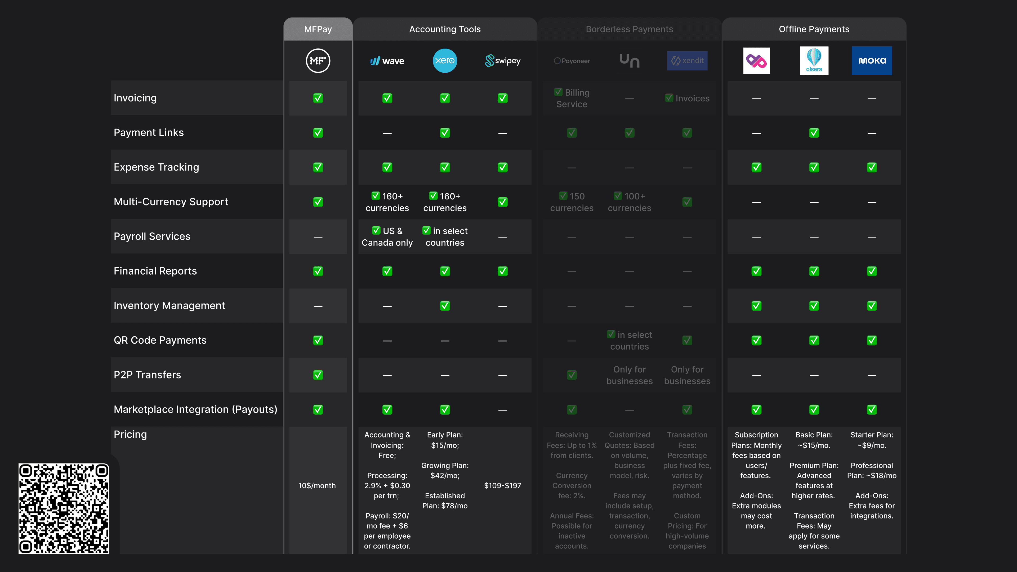Viewport: 1017px width, 572px height.
Task: Click MFPay's Invoicing checkmark
Action: tap(318, 98)
